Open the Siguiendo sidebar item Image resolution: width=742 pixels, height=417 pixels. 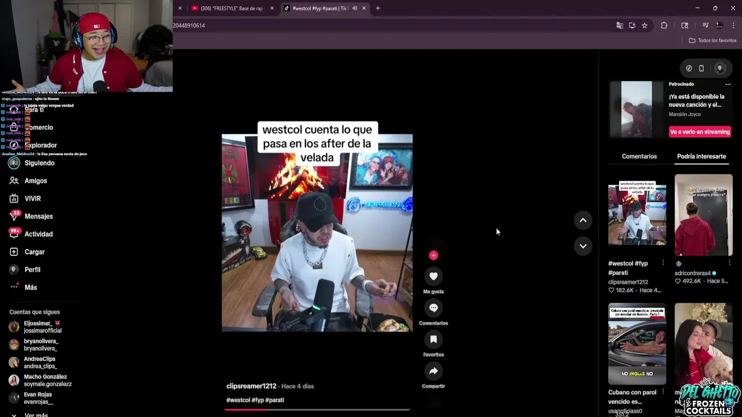click(32, 163)
